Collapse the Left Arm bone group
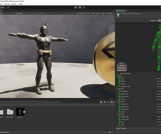Viewport: 161px width, 134px height. 117,89
